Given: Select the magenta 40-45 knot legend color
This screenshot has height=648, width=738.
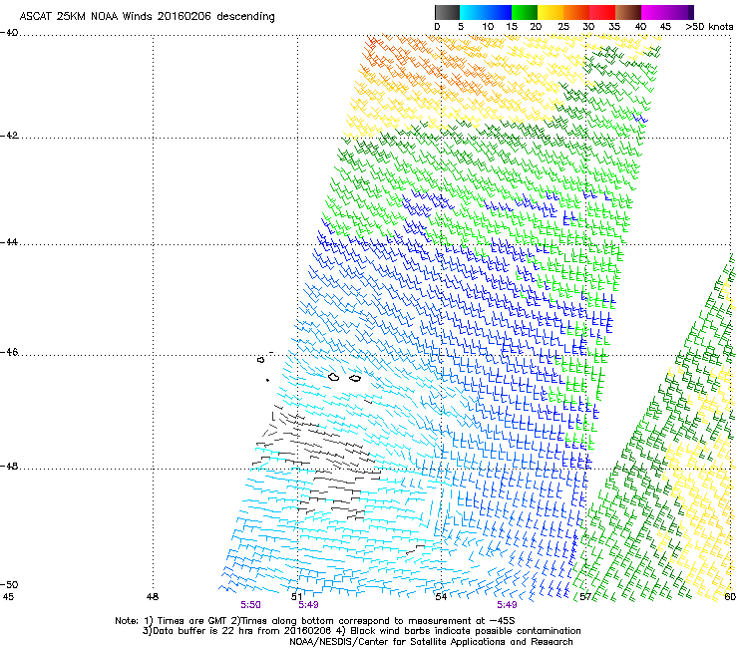Looking at the screenshot, I should (x=654, y=12).
